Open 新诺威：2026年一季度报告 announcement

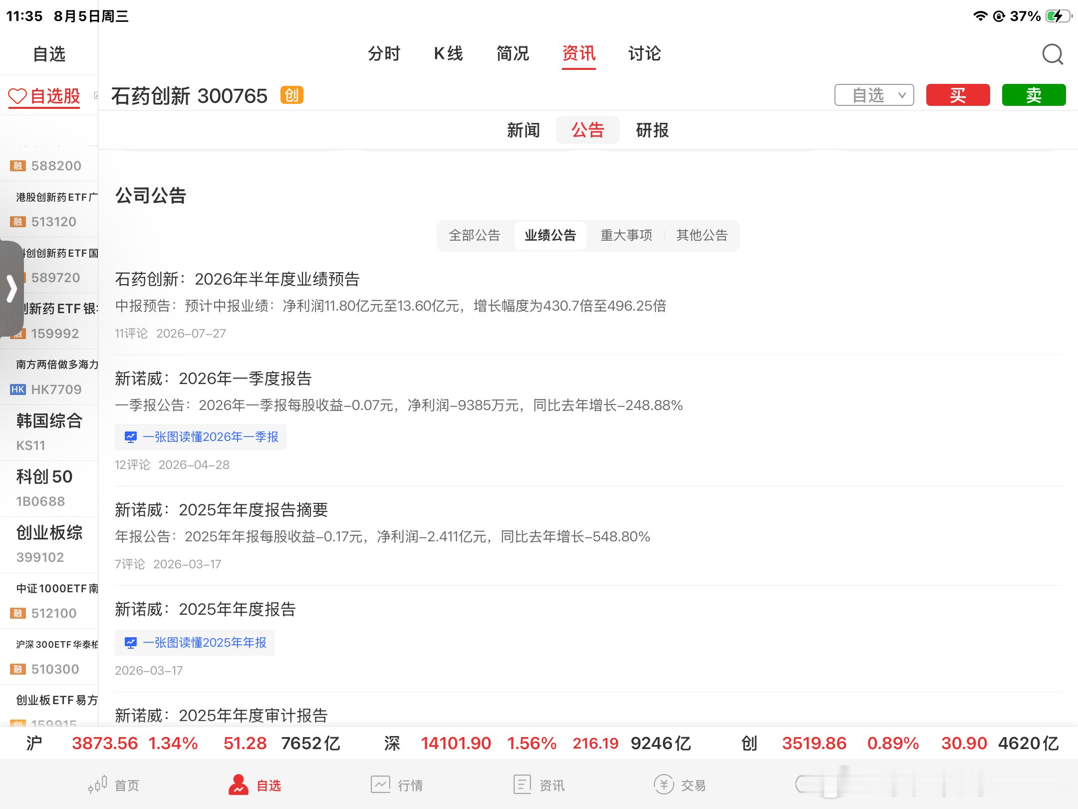213,379
